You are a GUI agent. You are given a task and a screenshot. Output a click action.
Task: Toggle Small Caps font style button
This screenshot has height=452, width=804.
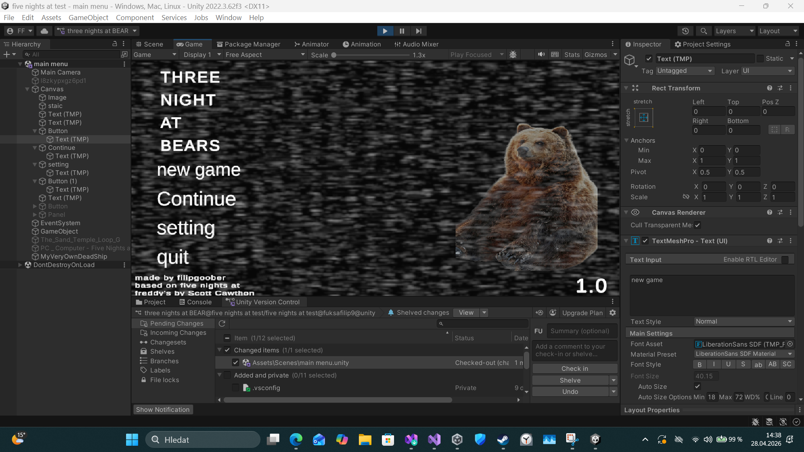tap(787, 365)
